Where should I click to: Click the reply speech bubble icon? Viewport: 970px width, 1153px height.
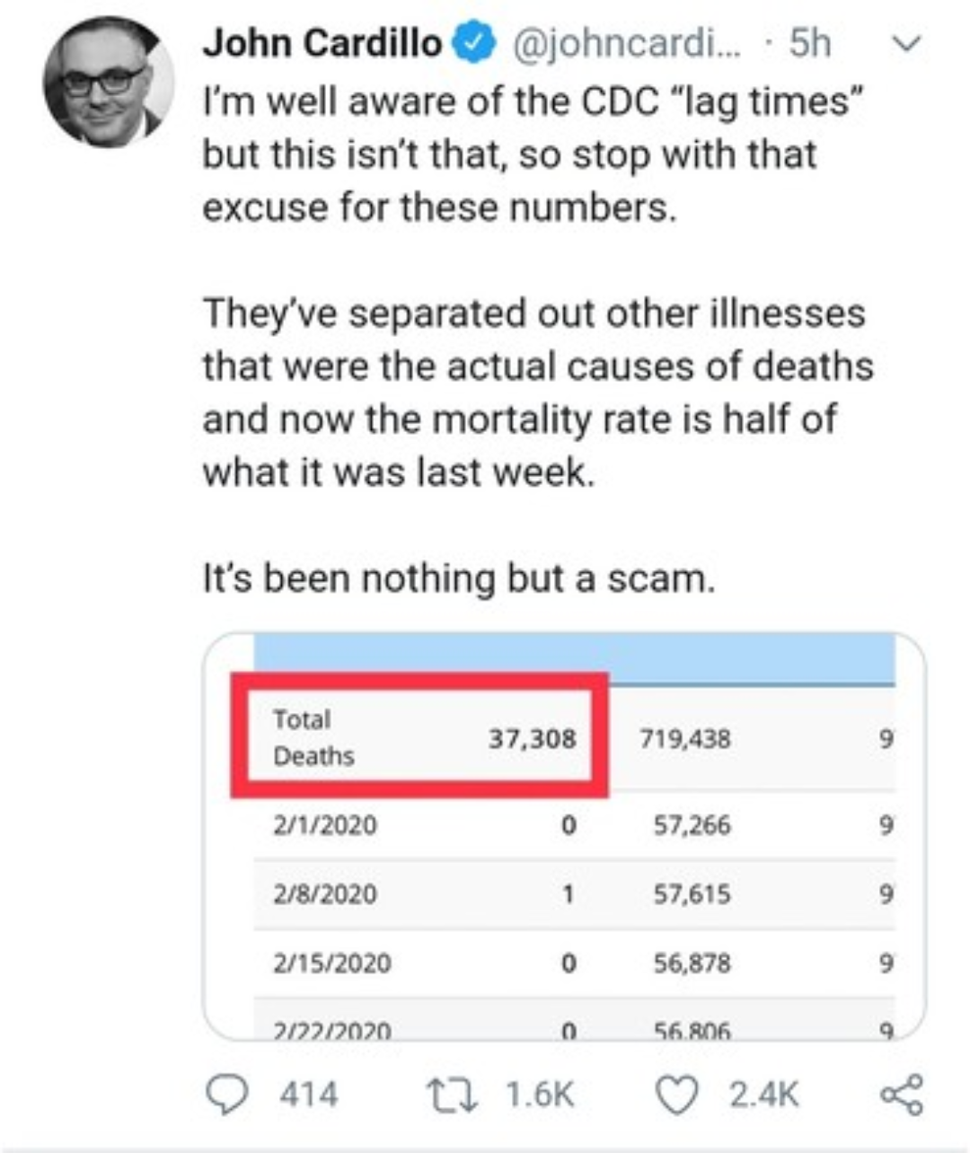(x=228, y=1094)
